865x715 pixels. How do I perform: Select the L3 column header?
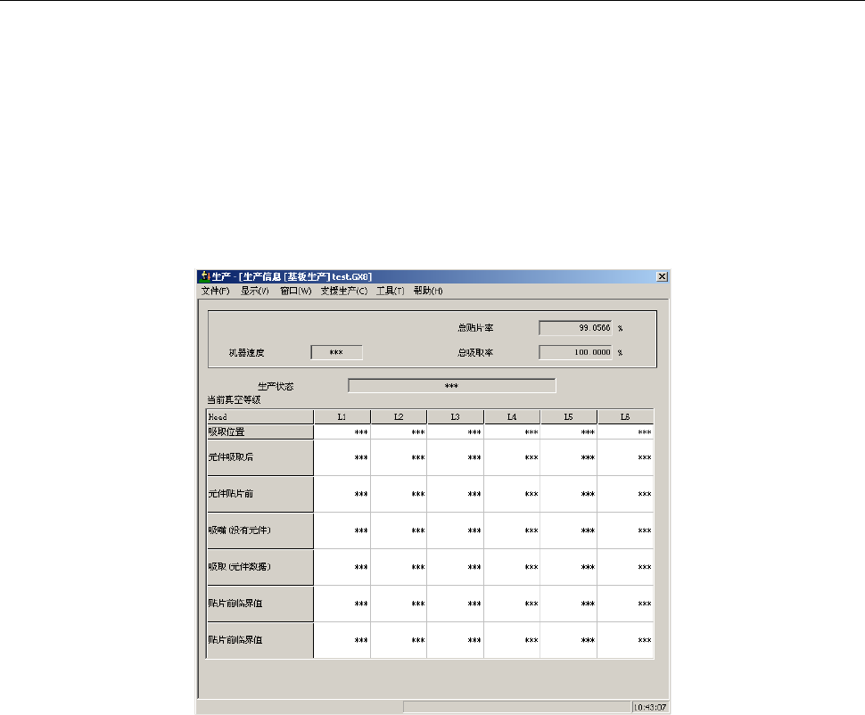455,416
